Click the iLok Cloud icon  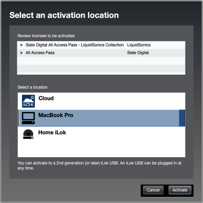click(x=28, y=101)
